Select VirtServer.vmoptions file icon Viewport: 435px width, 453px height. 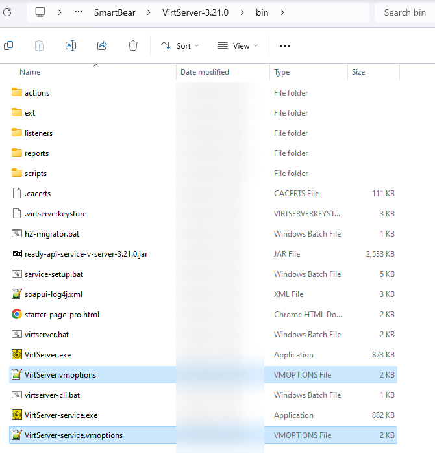point(17,374)
